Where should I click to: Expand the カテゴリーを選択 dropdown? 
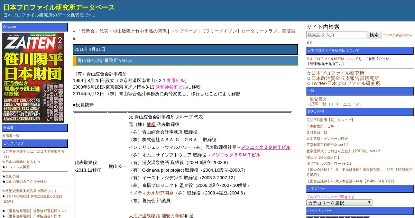click(339, 203)
